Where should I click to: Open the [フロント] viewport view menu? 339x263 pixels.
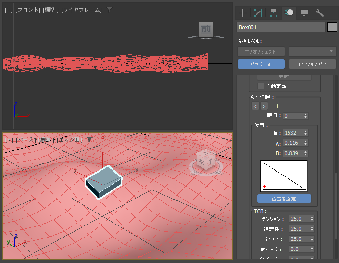tap(28, 10)
